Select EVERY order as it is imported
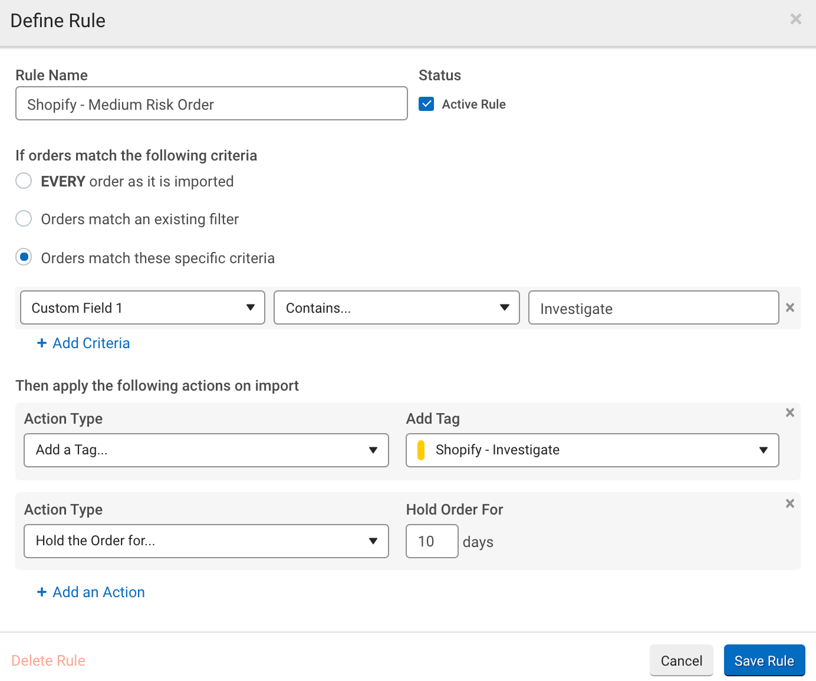816x681 pixels. click(24, 181)
